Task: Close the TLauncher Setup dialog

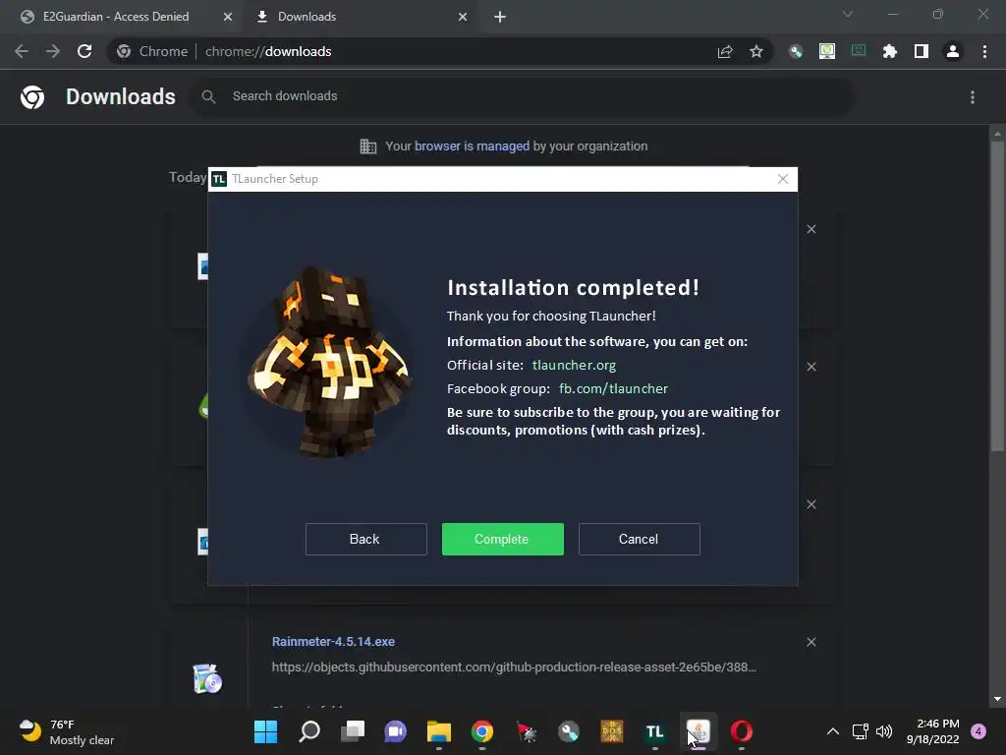Action: pos(783,179)
